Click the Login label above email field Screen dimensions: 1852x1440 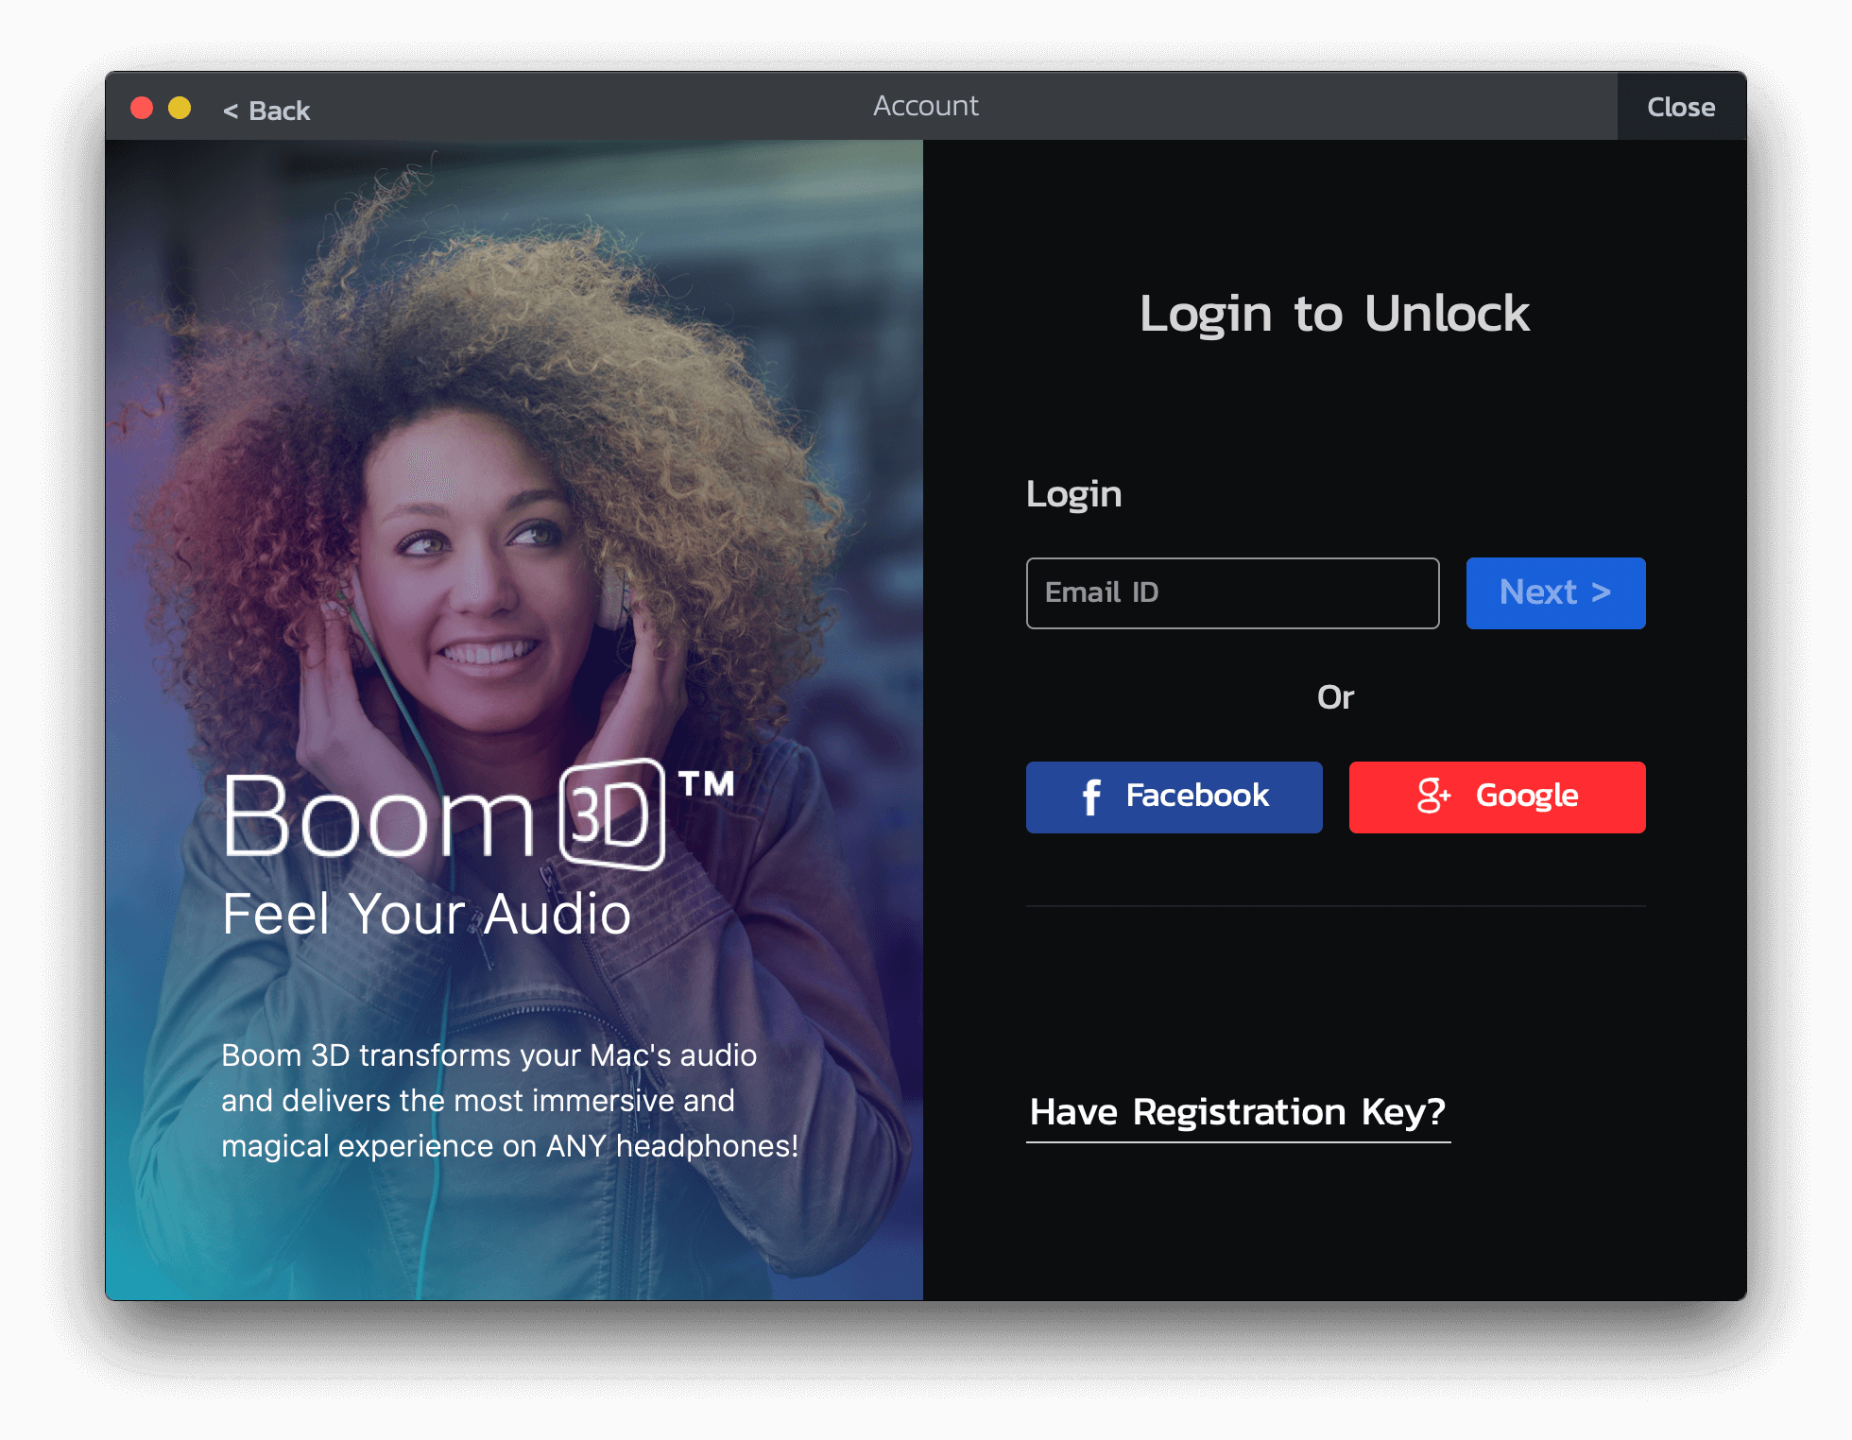(x=1074, y=495)
